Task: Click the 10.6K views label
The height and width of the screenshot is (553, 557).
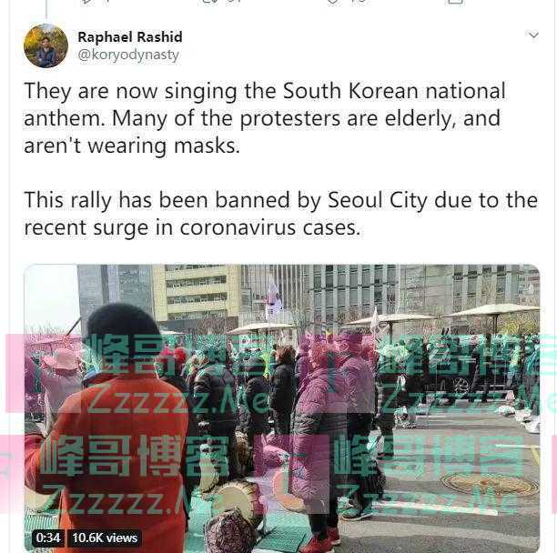Action: pos(105,538)
